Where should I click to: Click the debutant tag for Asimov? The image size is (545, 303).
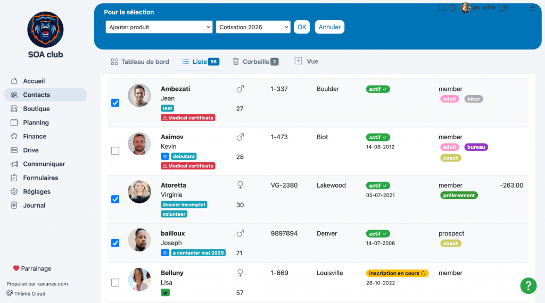pyautogui.click(x=184, y=156)
